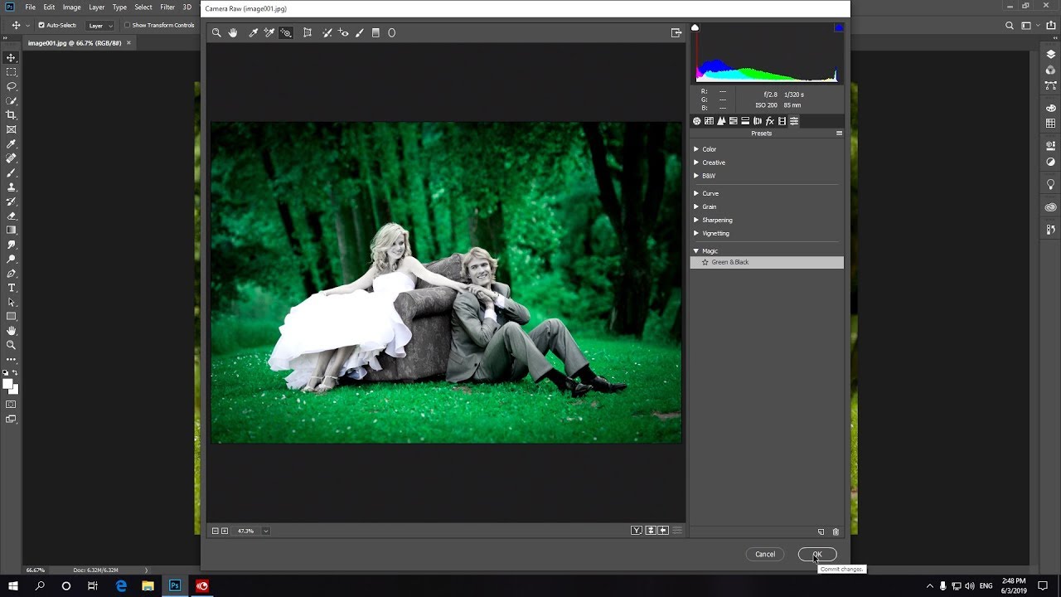
Task: Select the Horizontal Type tool
Action: pos(11,288)
